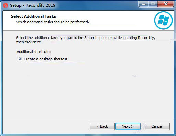Click the "then click Next." text line
Viewport: 176px width, 136px height.
click(x=29, y=42)
